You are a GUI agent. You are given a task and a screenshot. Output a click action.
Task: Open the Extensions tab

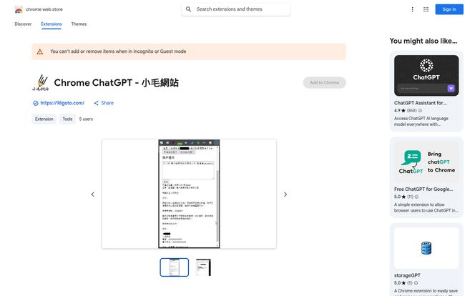coord(52,24)
